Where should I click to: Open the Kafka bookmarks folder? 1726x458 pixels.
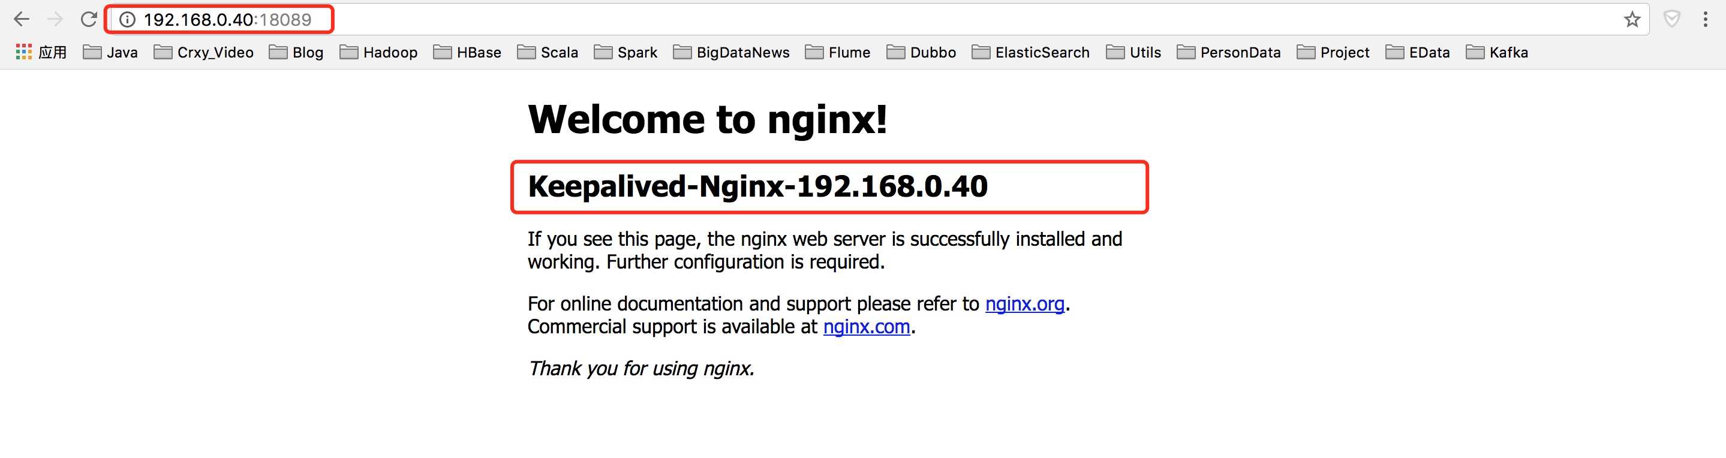1497,52
